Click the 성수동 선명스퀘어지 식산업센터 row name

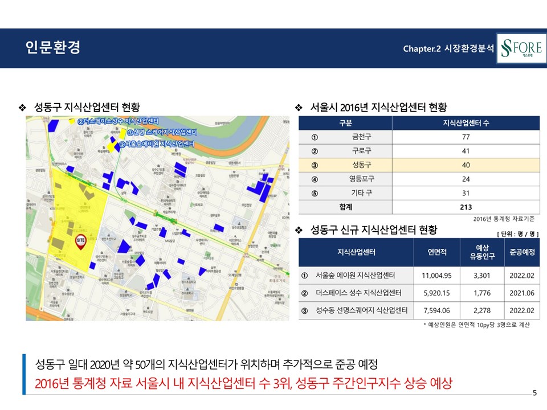pyautogui.click(x=361, y=310)
